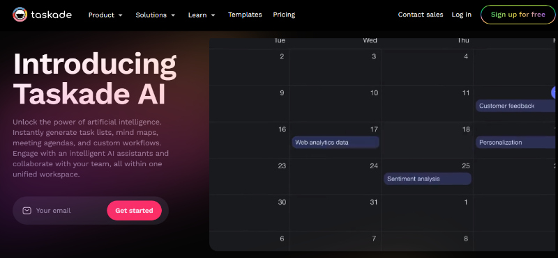Open the Customer feedback calendar event

pos(515,106)
